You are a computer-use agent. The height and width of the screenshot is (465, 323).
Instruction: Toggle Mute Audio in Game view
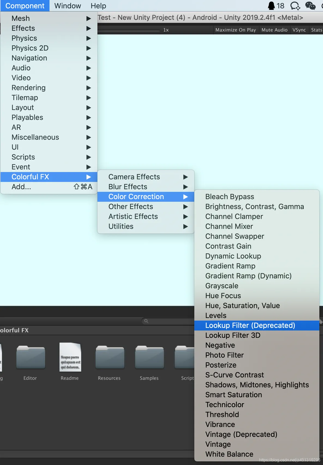274,30
